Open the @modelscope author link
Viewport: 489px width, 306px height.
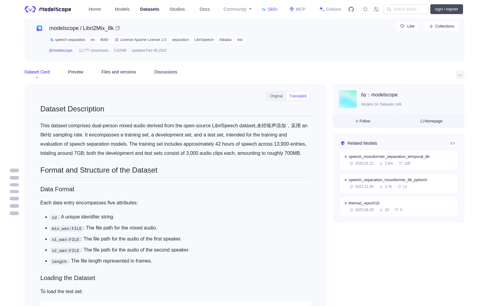pyautogui.click(x=61, y=50)
